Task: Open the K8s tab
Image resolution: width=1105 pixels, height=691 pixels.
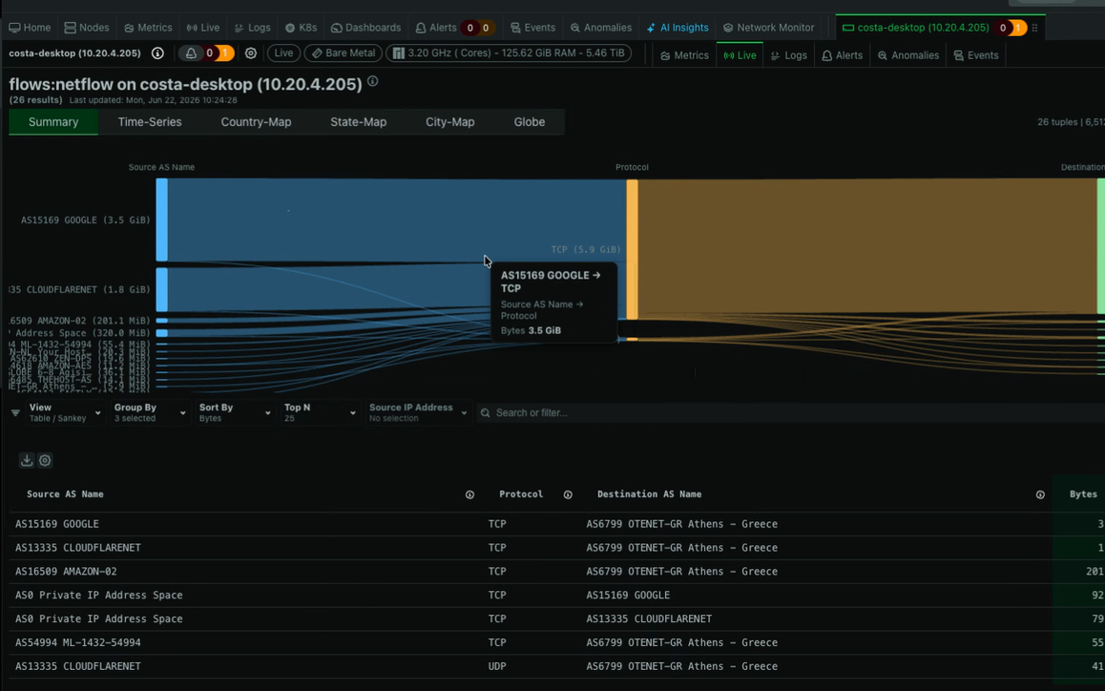Action: (301, 28)
